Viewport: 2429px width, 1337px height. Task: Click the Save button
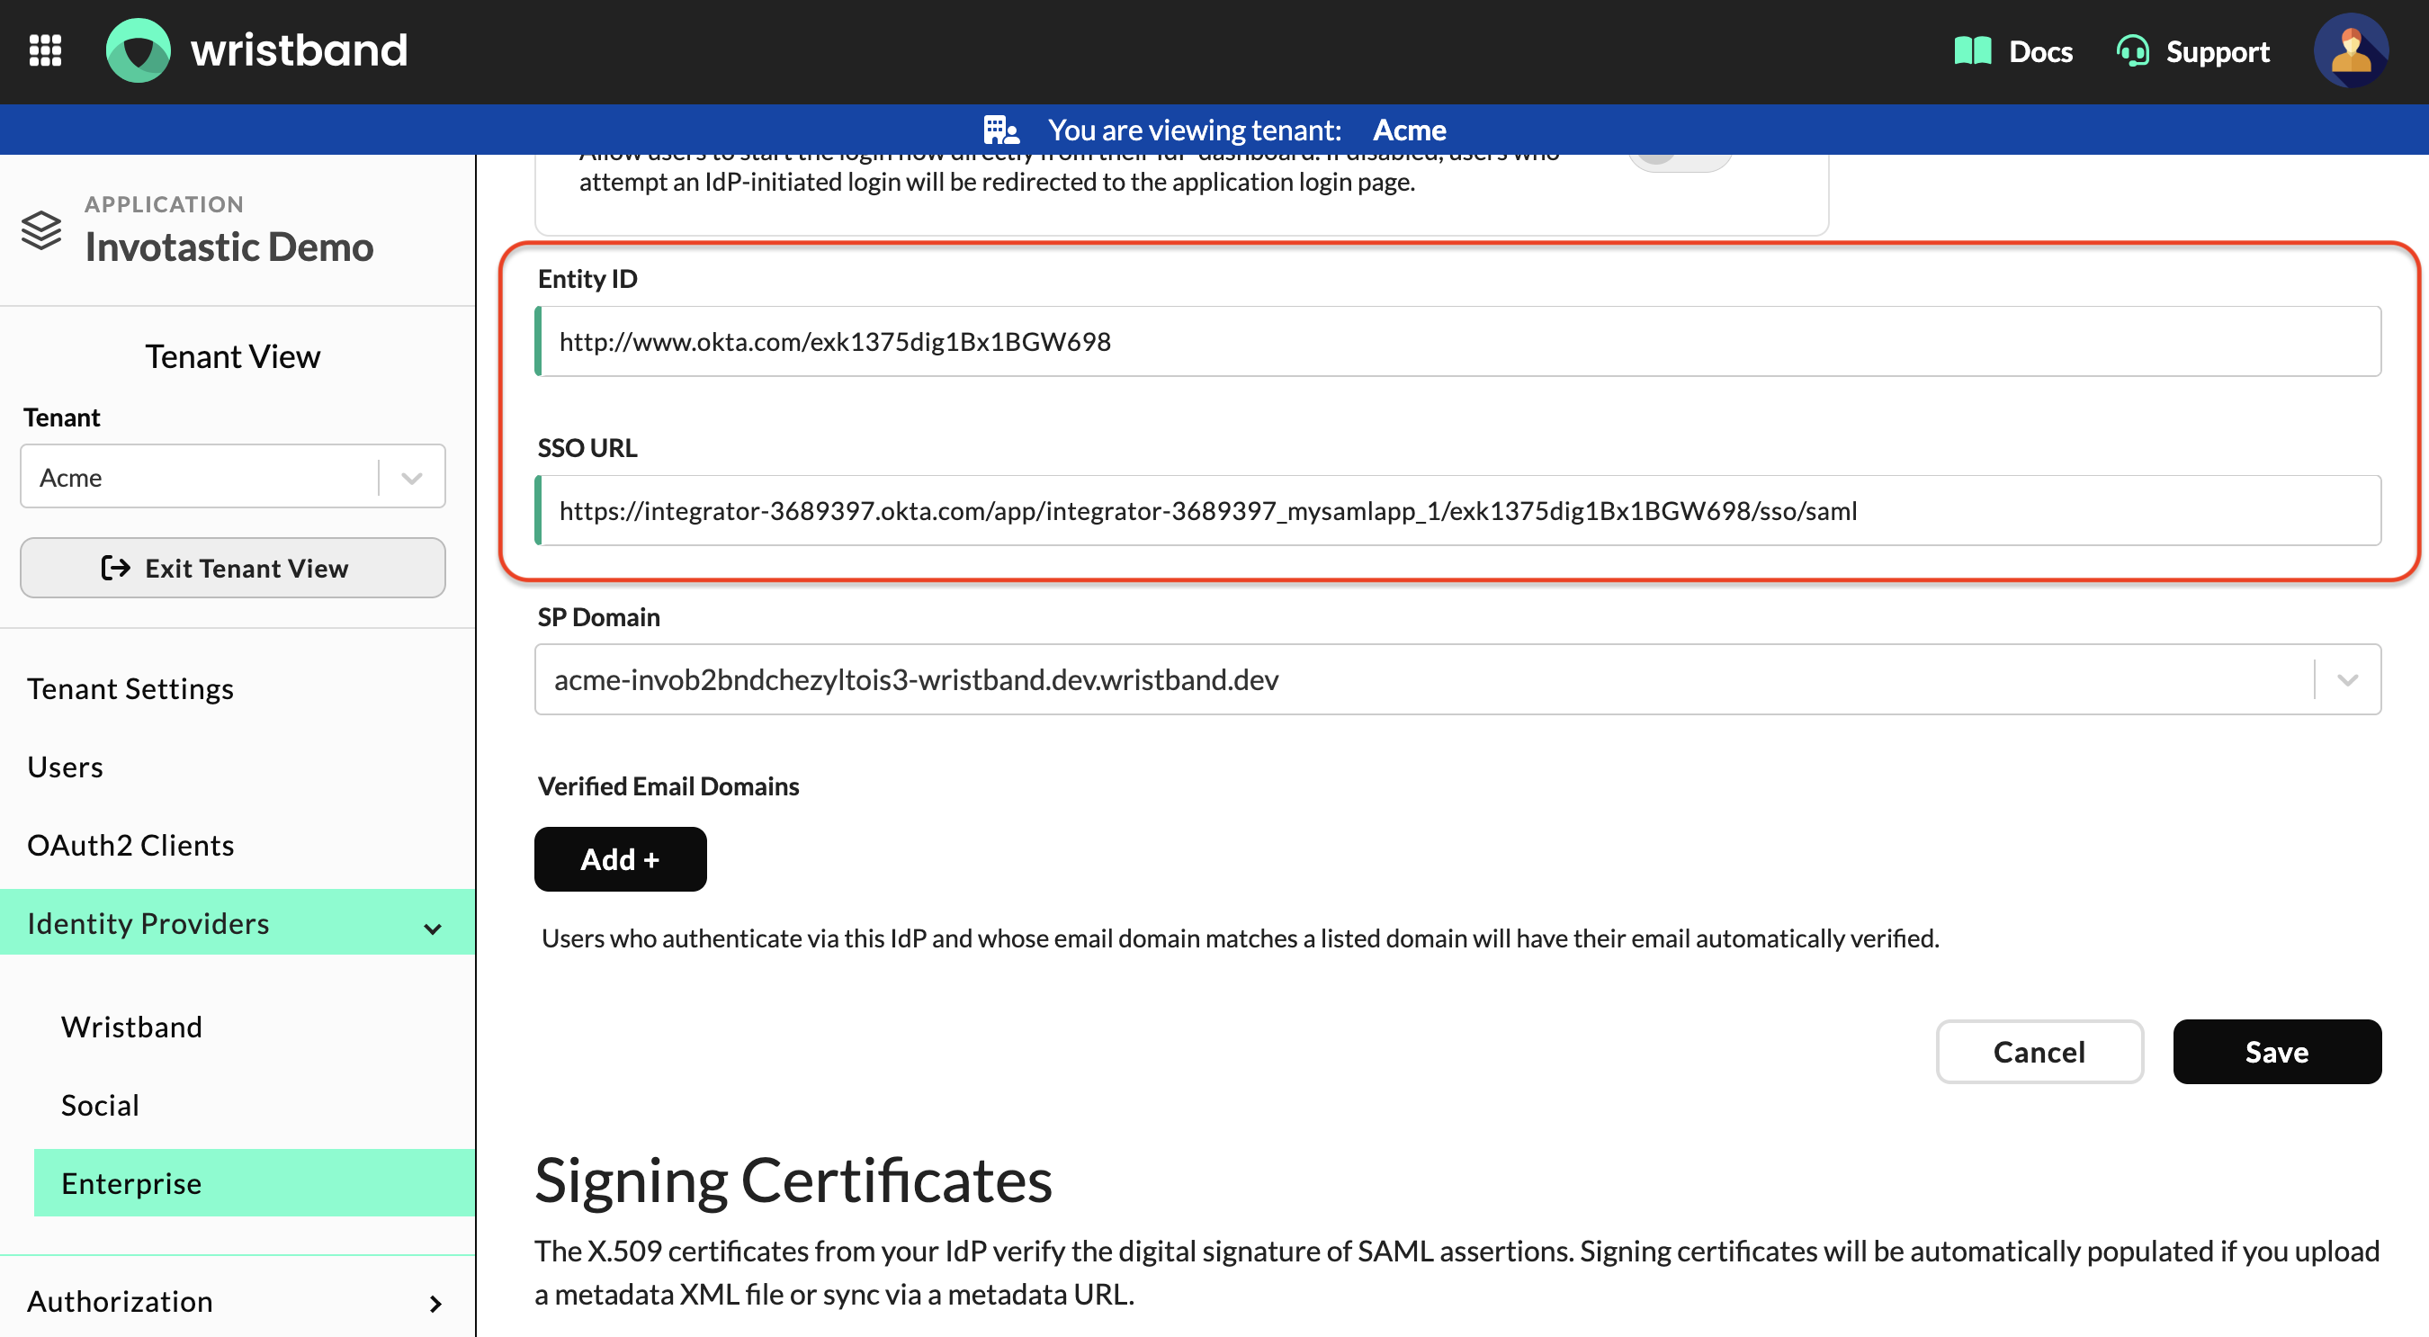pos(2276,1051)
